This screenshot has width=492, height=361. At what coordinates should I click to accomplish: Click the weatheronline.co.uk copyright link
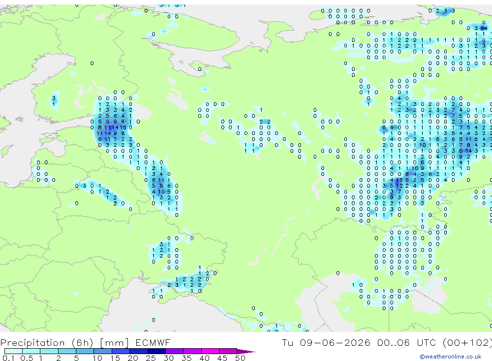coord(451,357)
